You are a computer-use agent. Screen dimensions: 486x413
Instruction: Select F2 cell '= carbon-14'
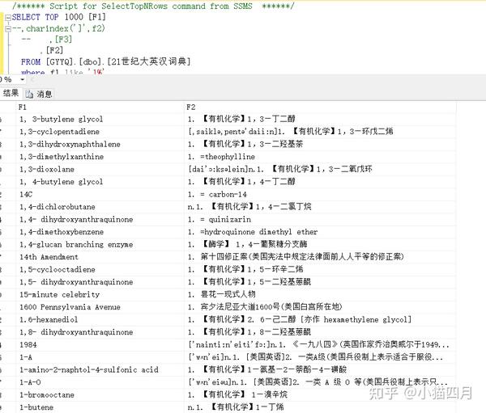point(320,194)
